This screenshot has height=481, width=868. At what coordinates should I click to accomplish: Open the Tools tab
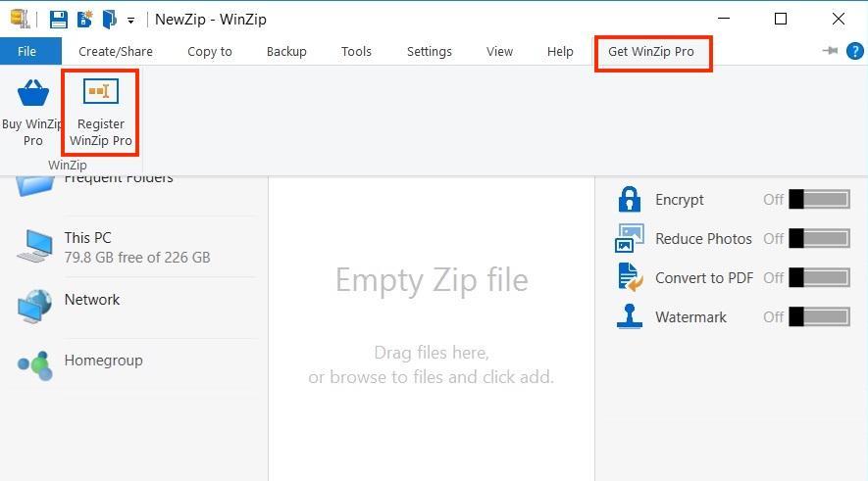click(356, 51)
